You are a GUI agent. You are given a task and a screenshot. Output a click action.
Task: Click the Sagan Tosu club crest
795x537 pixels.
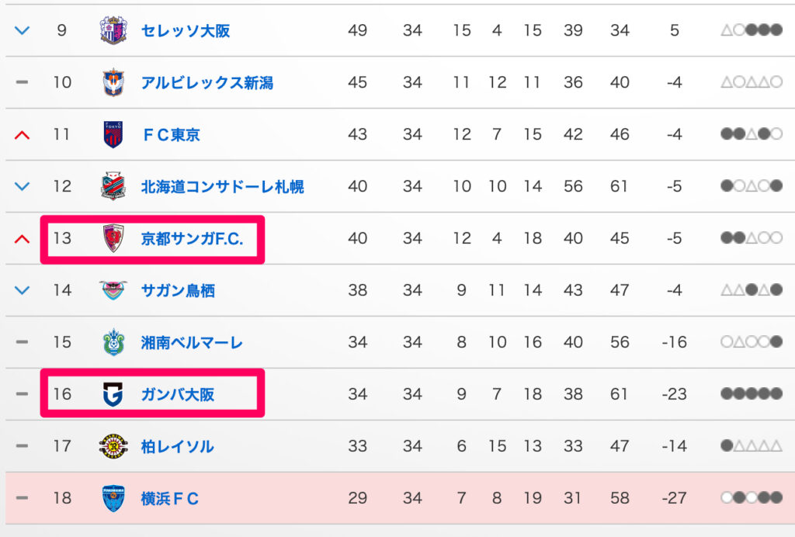point(113,290)
